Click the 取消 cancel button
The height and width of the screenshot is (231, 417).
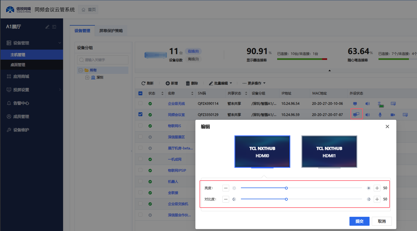point(382,221)
